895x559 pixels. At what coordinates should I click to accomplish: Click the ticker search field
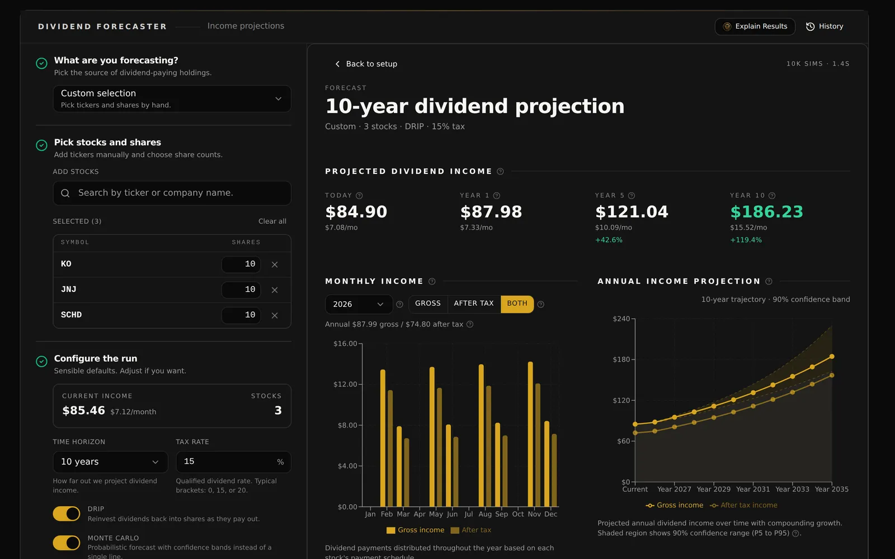point(172,193)
